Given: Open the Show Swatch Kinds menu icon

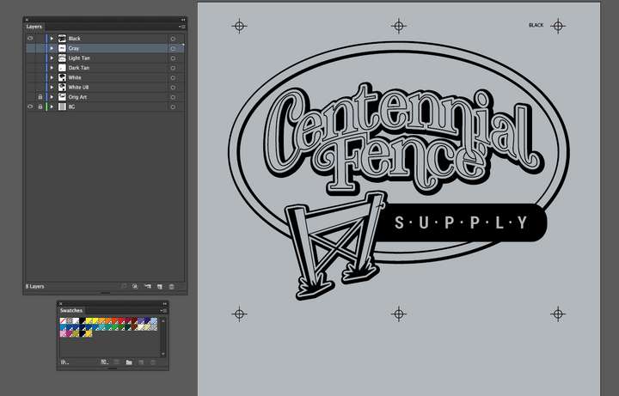Looking at the screenshot, I should tap(104, 362).
